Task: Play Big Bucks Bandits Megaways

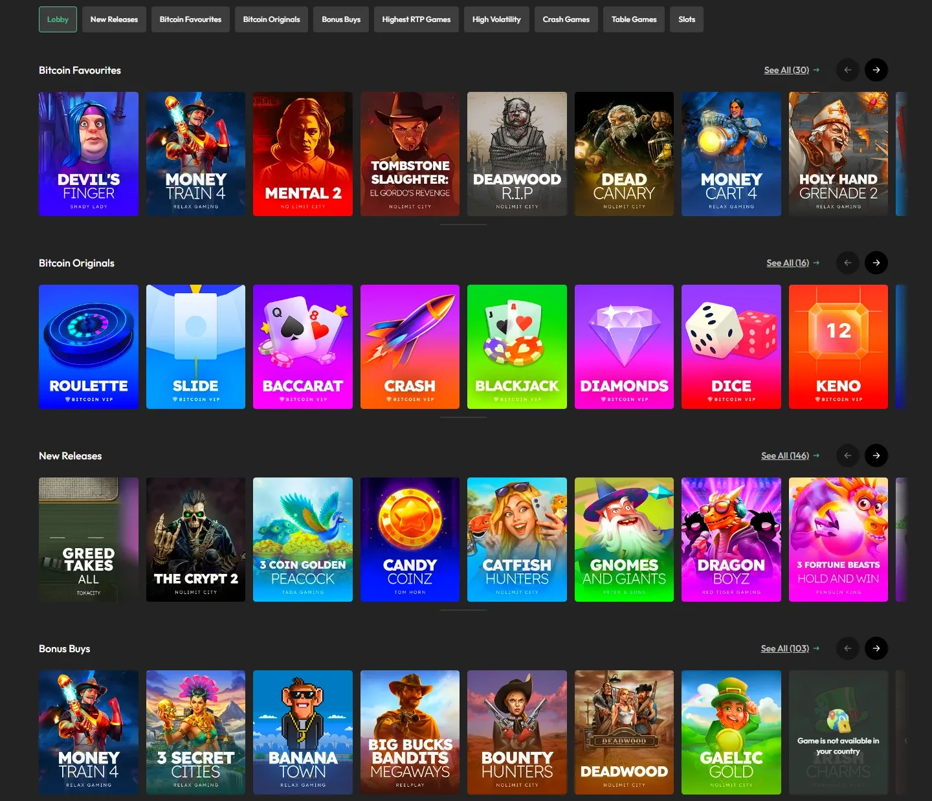Action: tap(410, 732)
